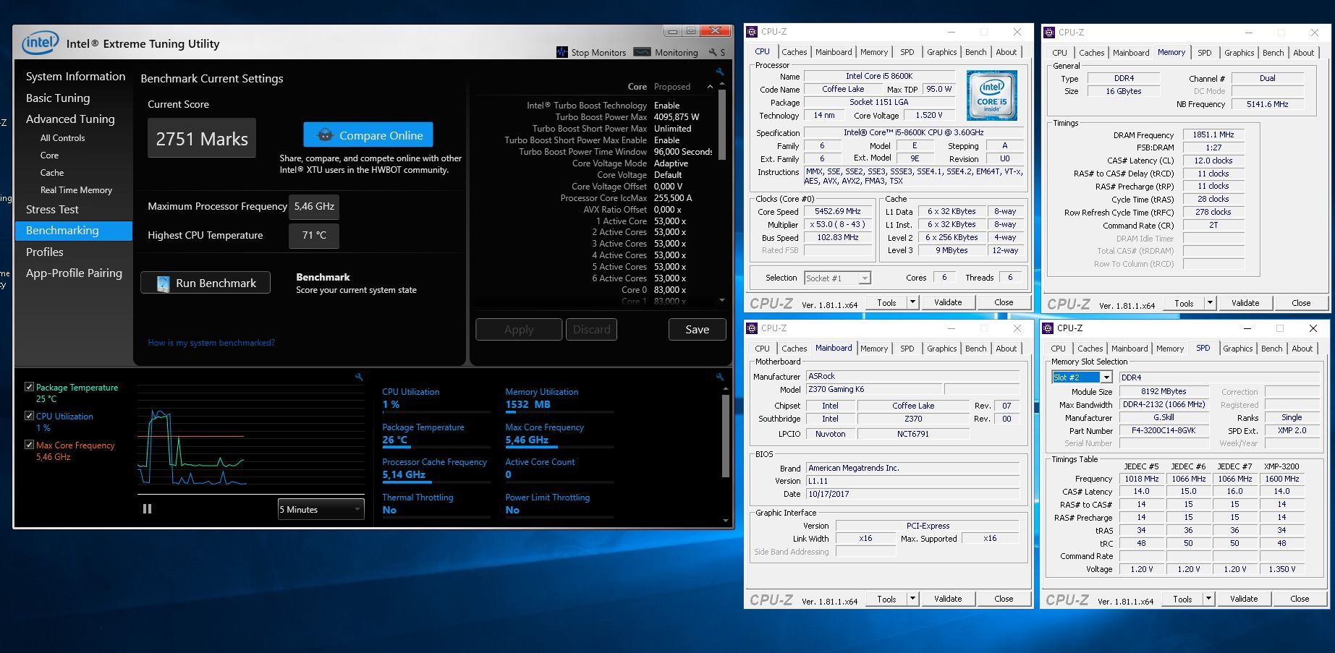1335x653 pixels.
Task: Click the 2751 Marks score box
Action: click(x=202, y=138)
